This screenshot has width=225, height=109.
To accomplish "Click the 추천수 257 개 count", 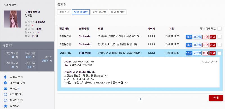I will point(47,61).
